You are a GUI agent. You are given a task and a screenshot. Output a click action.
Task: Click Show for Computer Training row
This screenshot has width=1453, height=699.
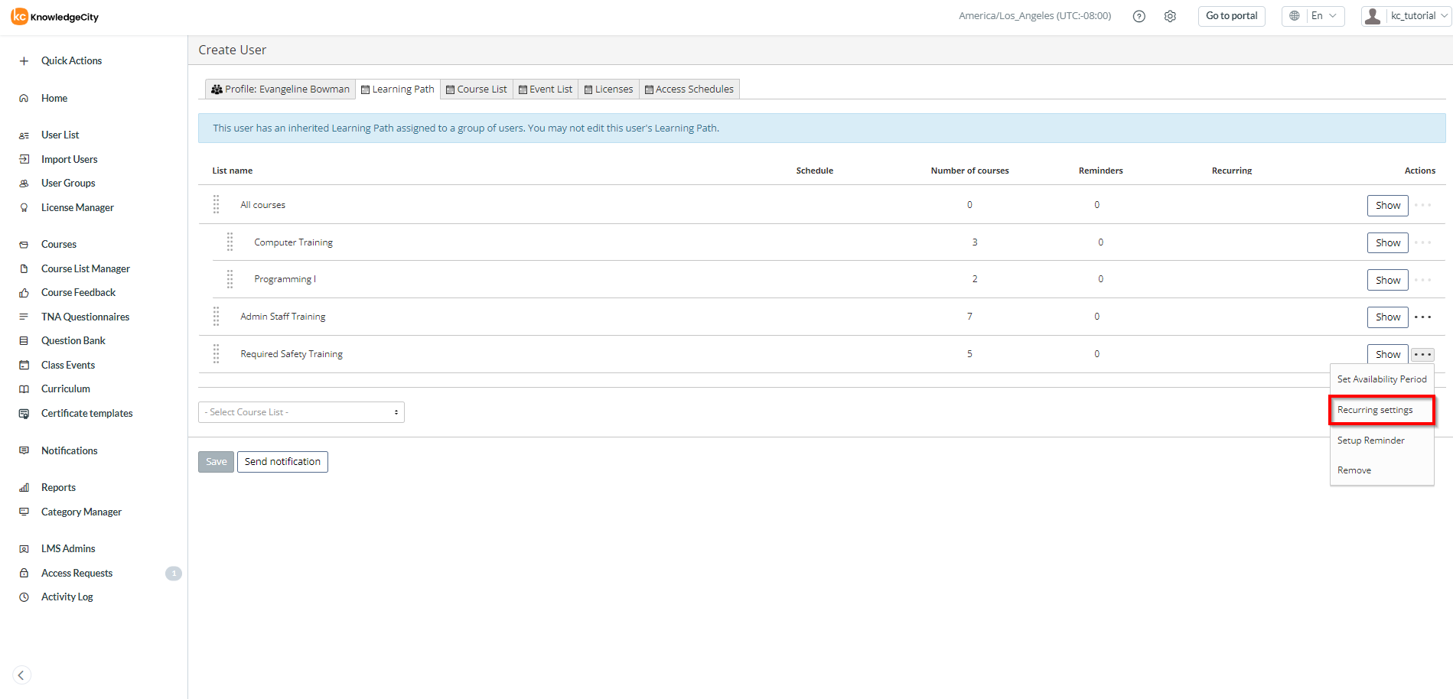(1387, 242)
